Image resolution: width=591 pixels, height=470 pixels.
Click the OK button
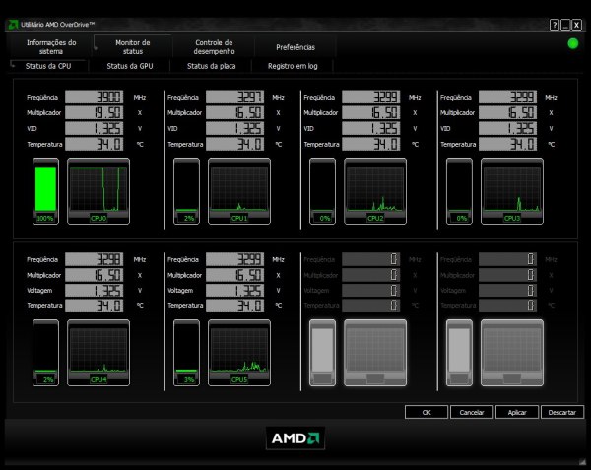point(427,412)
